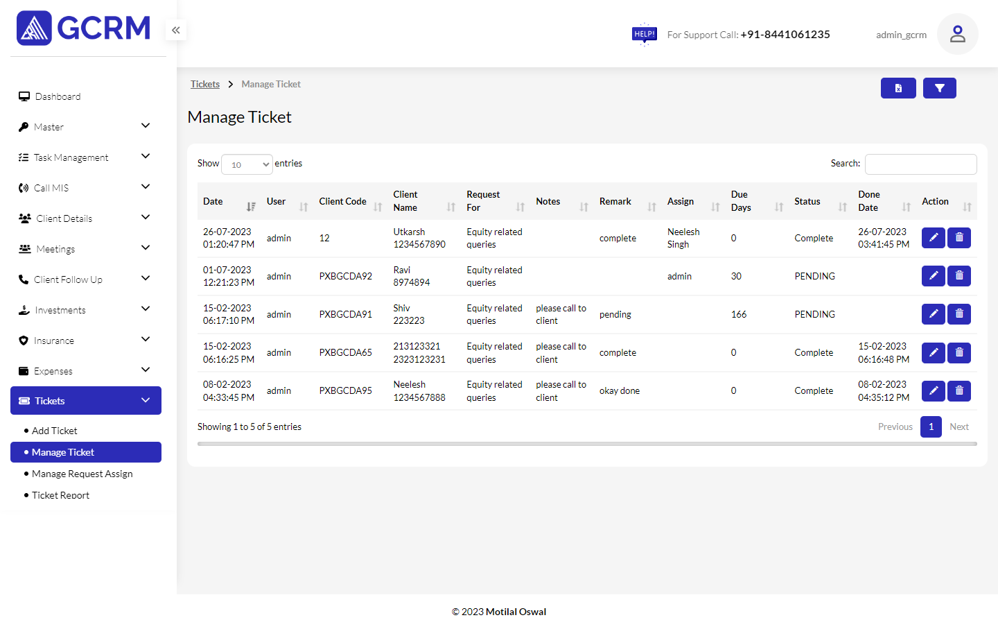Click the Tickets breadcrumb link
The width and height of the screenshot is (998, 629).
pos(205,84)
